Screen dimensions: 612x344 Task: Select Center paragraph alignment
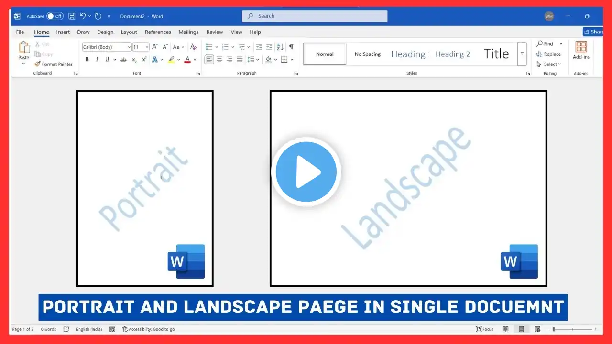219,60
